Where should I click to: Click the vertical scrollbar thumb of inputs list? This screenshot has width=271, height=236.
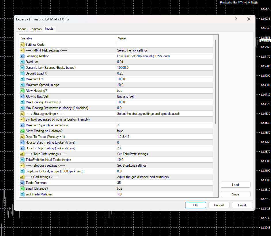point(216,81)
